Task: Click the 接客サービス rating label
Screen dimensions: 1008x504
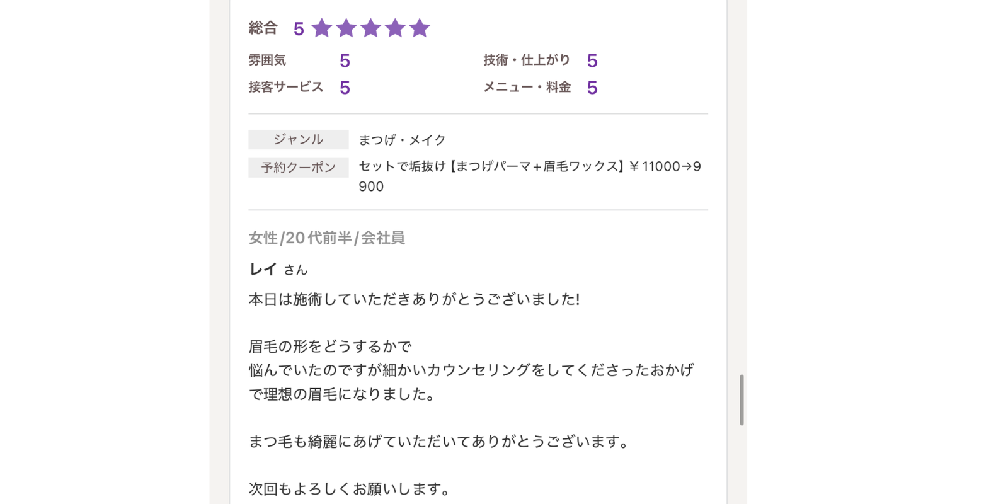Action: point(286,87)
